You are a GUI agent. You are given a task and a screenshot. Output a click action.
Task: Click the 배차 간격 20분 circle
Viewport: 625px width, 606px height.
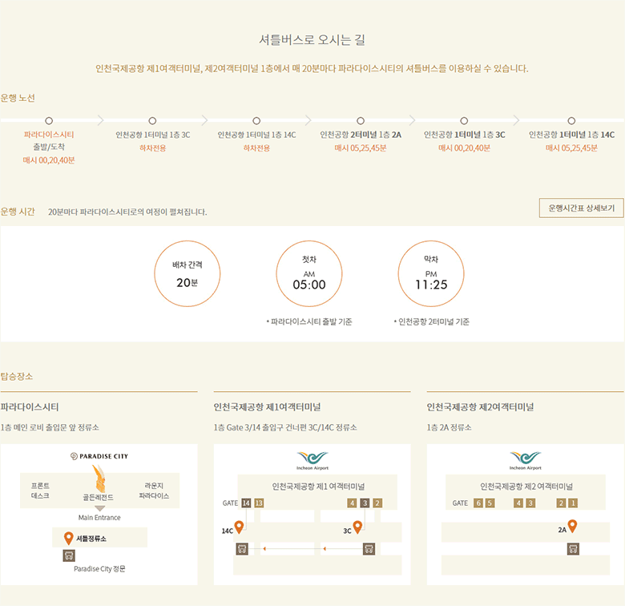pos(187,273)
